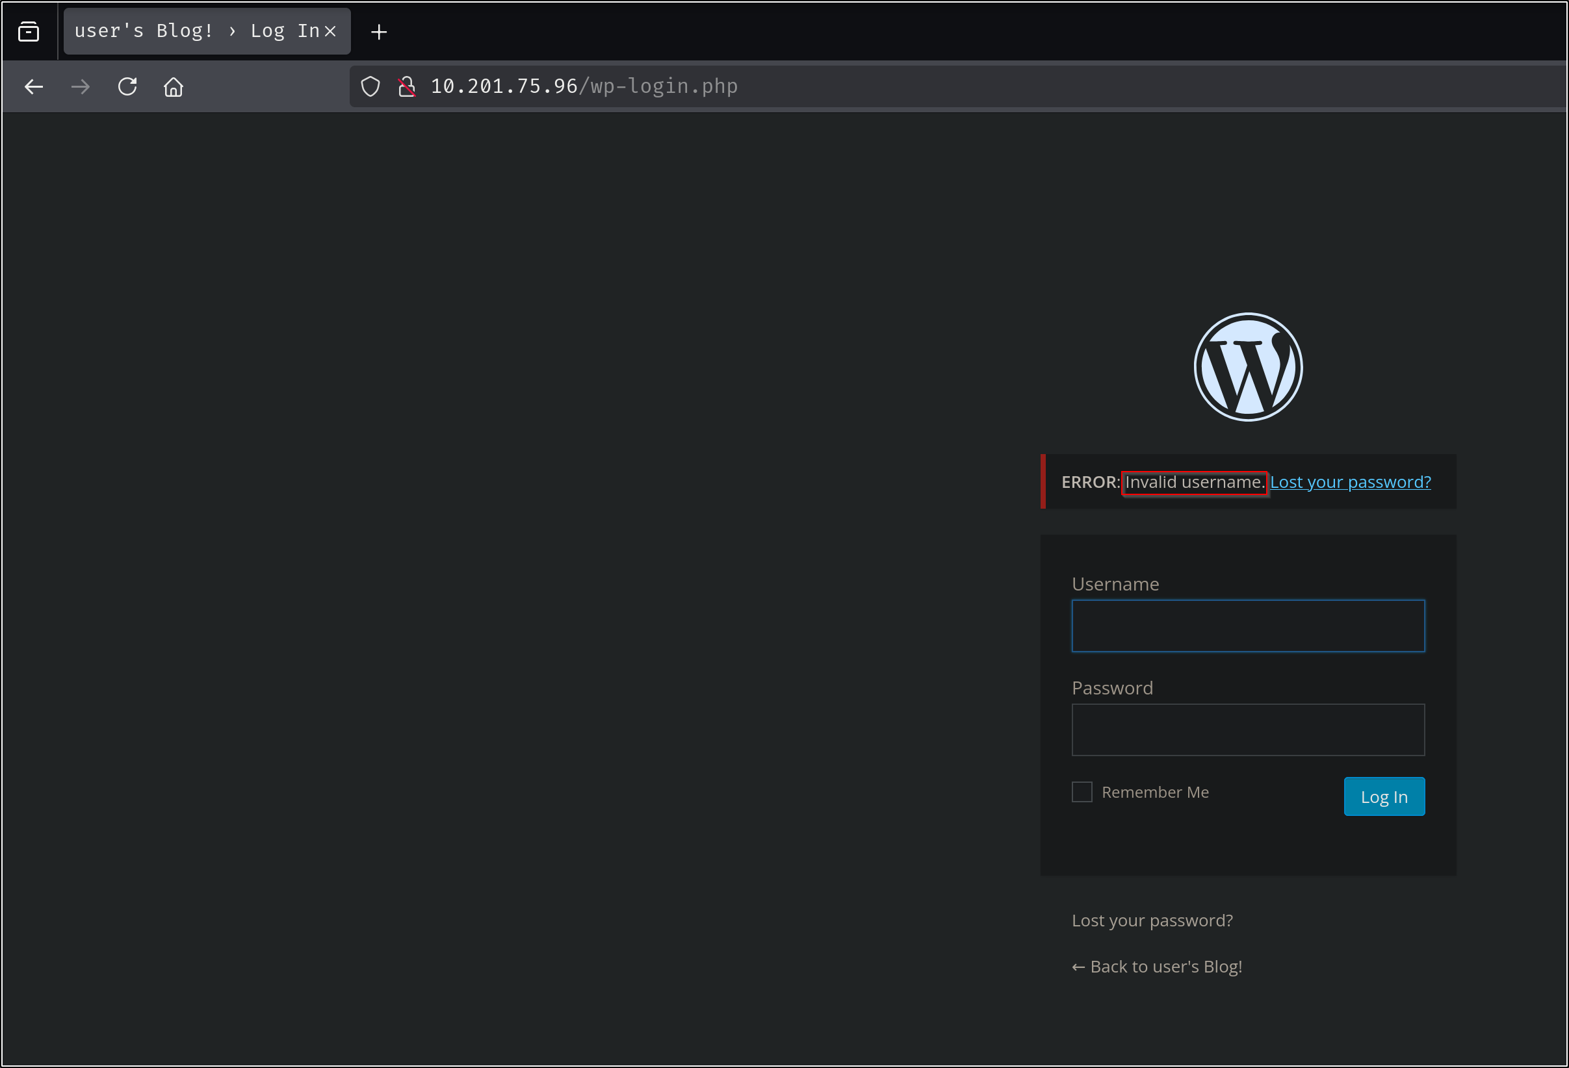1569x1068 pixels.
Task: Click the Invalid username error text
Action: (1193, 482)
